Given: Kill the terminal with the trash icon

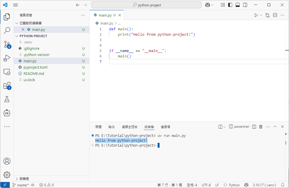Looking at the screenshot, I should tap(261, 126).
